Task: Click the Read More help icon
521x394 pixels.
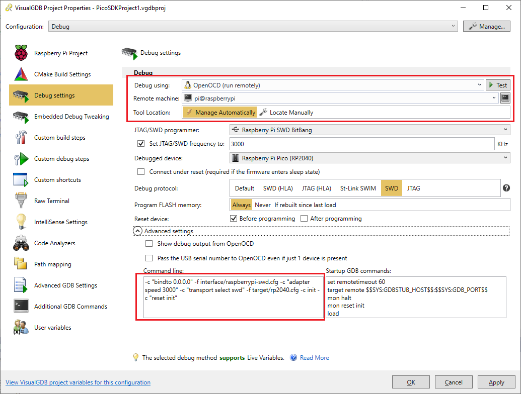Action: (x=293, y=357)
